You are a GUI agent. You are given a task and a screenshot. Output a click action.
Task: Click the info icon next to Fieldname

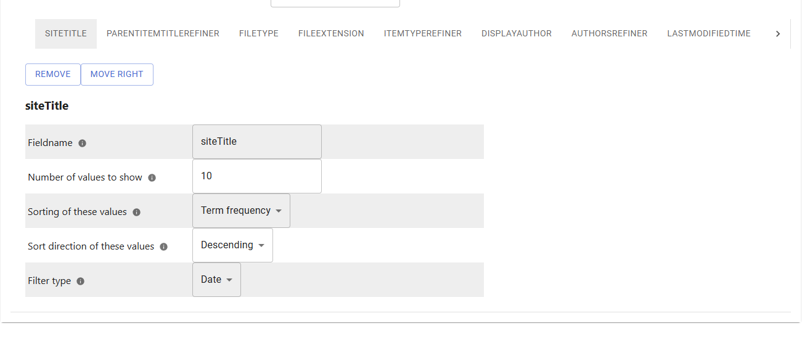(x=83, y=143)
